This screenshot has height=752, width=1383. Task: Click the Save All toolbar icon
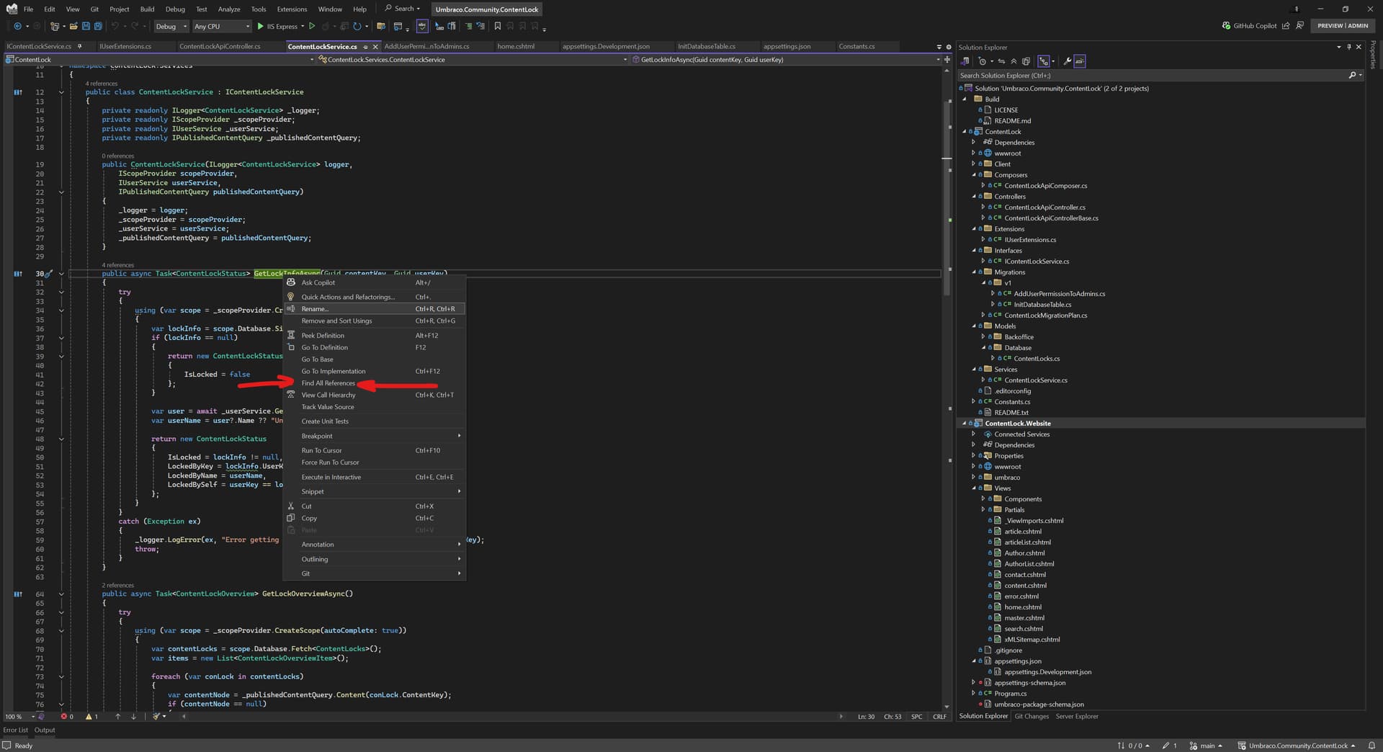tap(98, 26)
